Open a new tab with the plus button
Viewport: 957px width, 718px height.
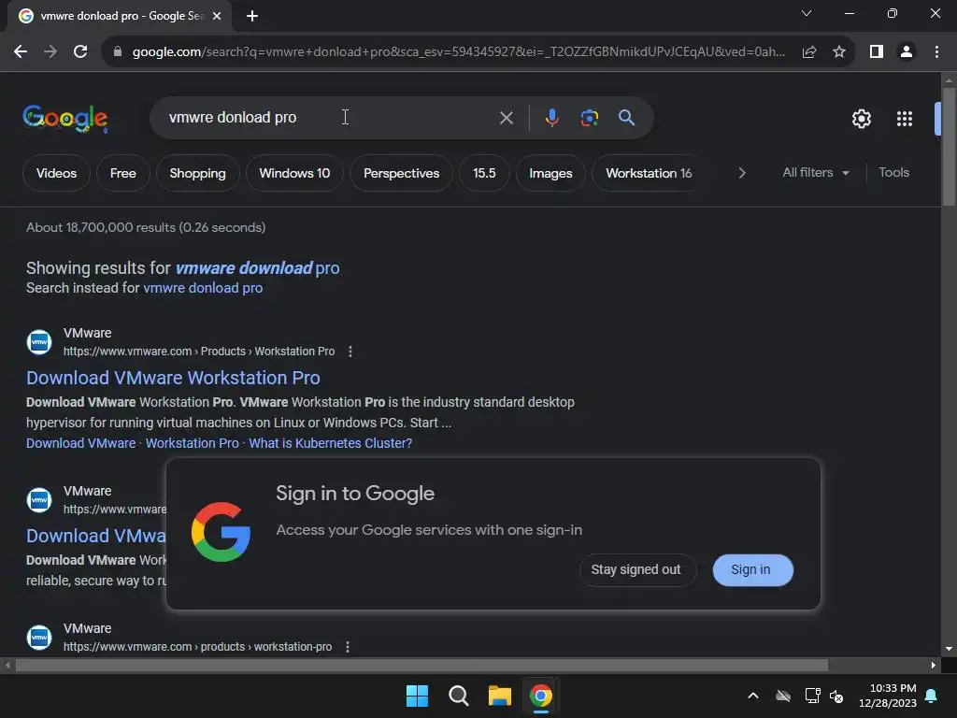(252, 16)
